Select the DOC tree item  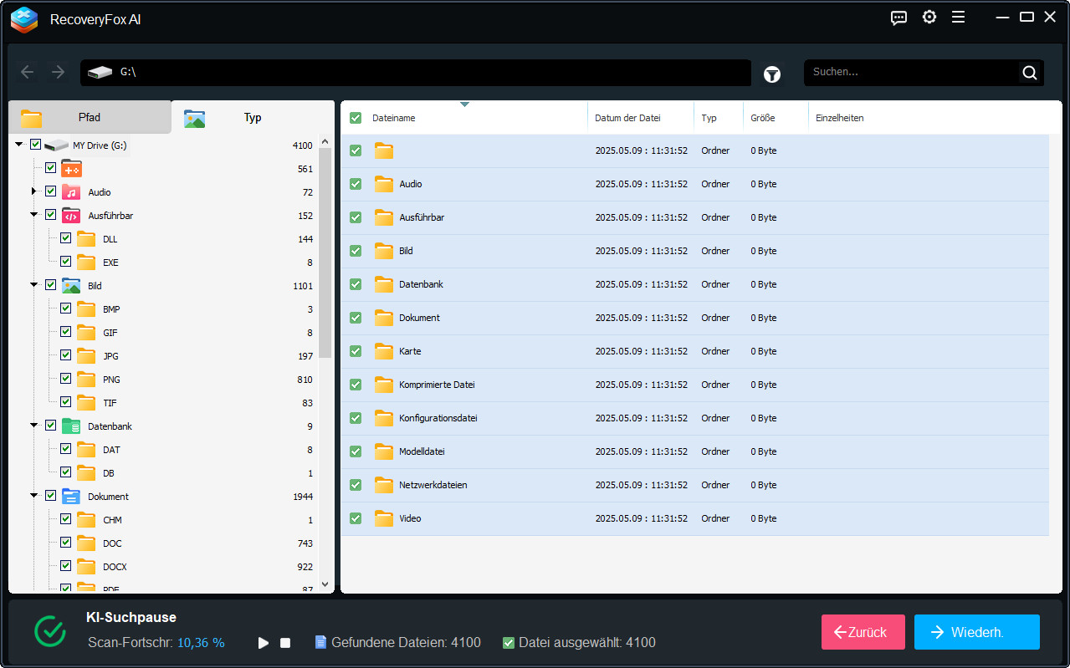[x=112, y=543]
